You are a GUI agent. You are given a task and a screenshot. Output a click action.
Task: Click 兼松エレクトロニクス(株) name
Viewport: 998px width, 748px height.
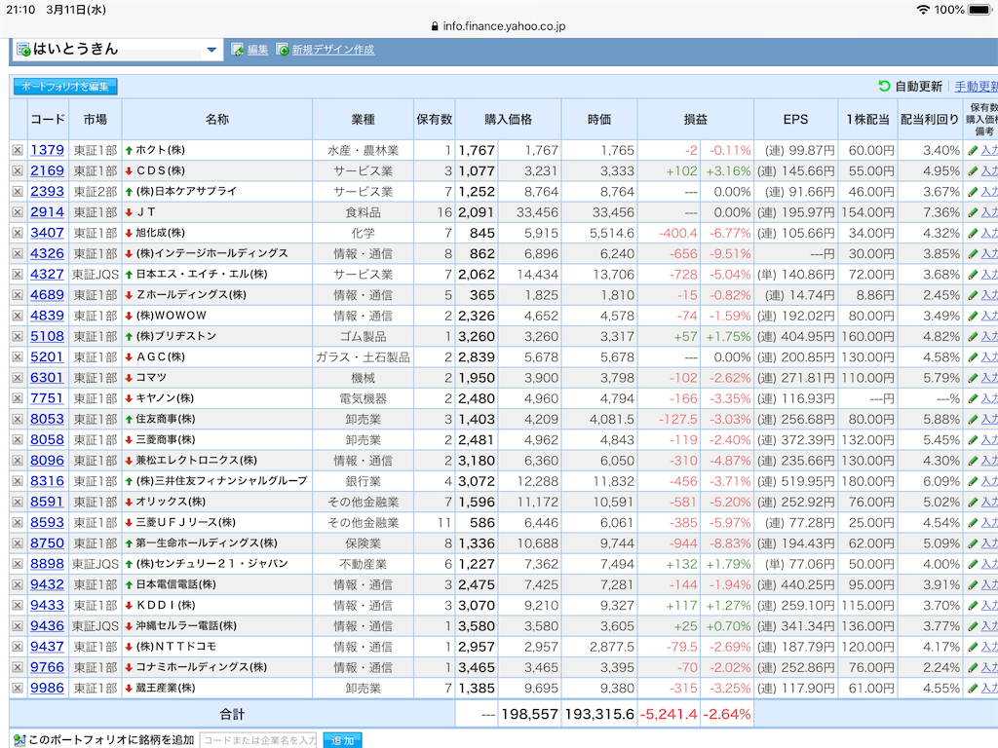(x=197, y=461)
